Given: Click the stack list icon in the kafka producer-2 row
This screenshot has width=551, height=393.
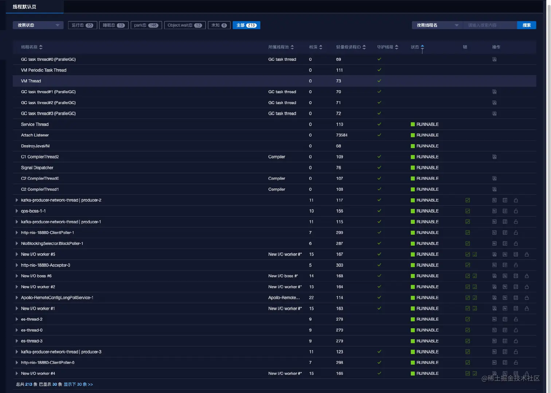Looking at the screenshot, I should (494, 200).
